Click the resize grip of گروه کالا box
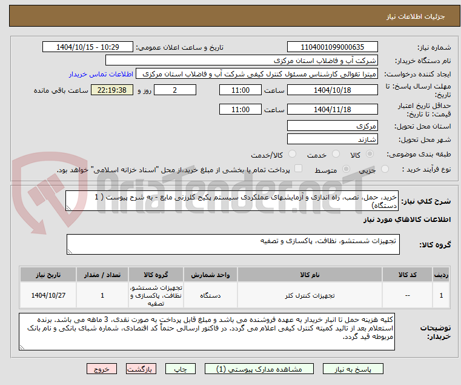Image resolution: width=461 pixels, height=385 pixels. (x=70, y=251)
